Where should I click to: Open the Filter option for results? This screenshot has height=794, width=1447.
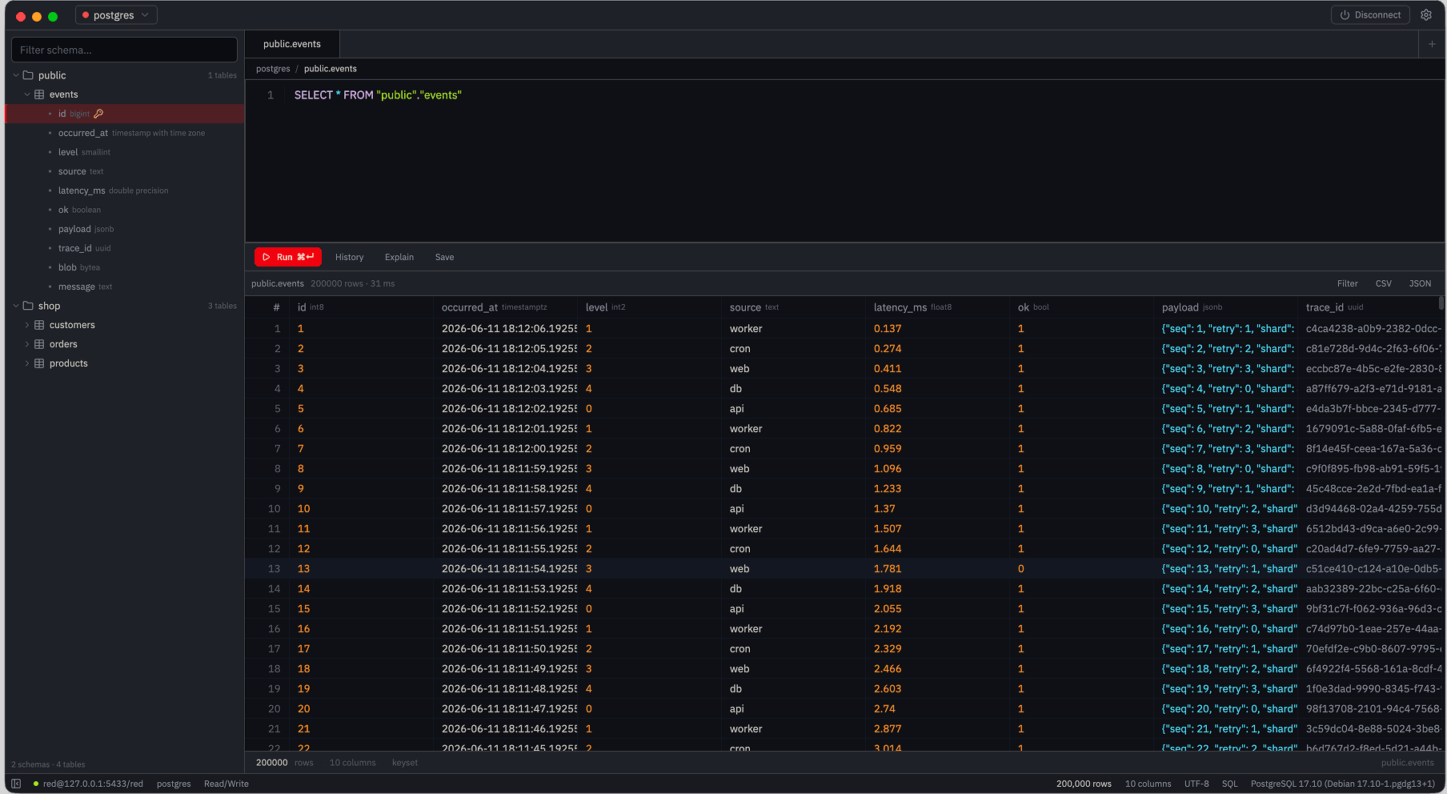pyautogui.click(x=1348, y=283)
